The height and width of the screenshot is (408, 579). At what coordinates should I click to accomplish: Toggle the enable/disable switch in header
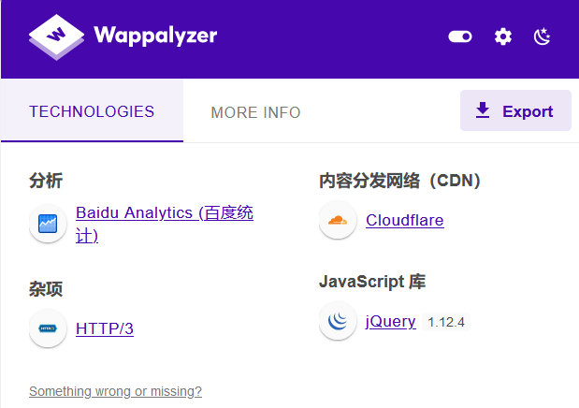coord(460,36)
